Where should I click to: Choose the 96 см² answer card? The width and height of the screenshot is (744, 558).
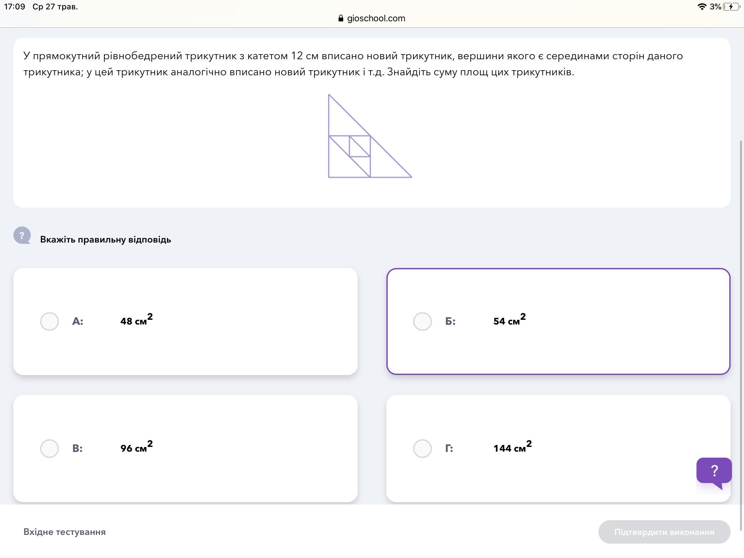click(x=185, y=449)
